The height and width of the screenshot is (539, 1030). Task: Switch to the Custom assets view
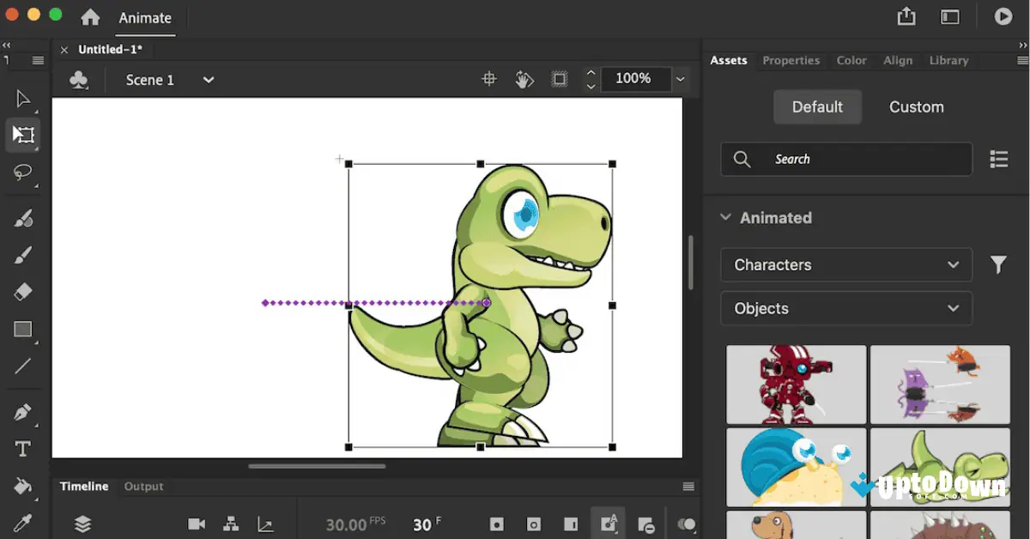[915, 106]
